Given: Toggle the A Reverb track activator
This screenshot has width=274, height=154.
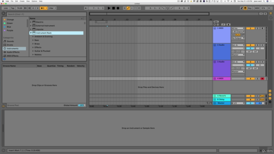Looking at the screenshot, I should point(250,96).
